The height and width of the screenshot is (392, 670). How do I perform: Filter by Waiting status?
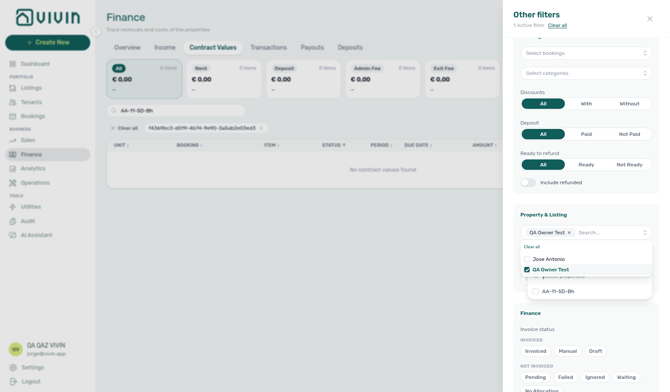[x=626, y=377]
